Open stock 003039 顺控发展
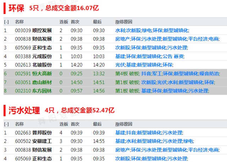The width and height of the screenshot is (227, 162). [33, 30]
